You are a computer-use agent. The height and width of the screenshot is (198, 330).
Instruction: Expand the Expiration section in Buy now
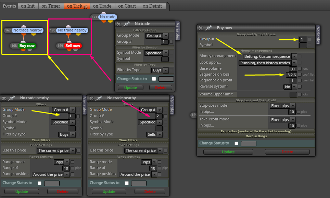click(x=256, y=131)
